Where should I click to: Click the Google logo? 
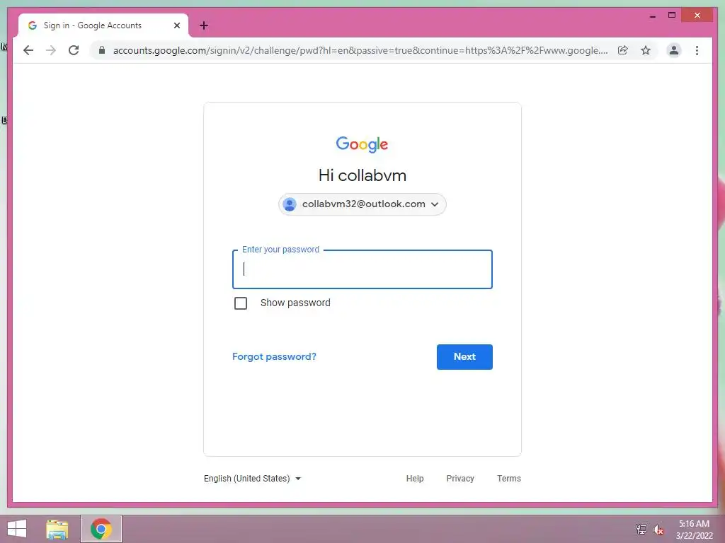click(x=362, y=144)
